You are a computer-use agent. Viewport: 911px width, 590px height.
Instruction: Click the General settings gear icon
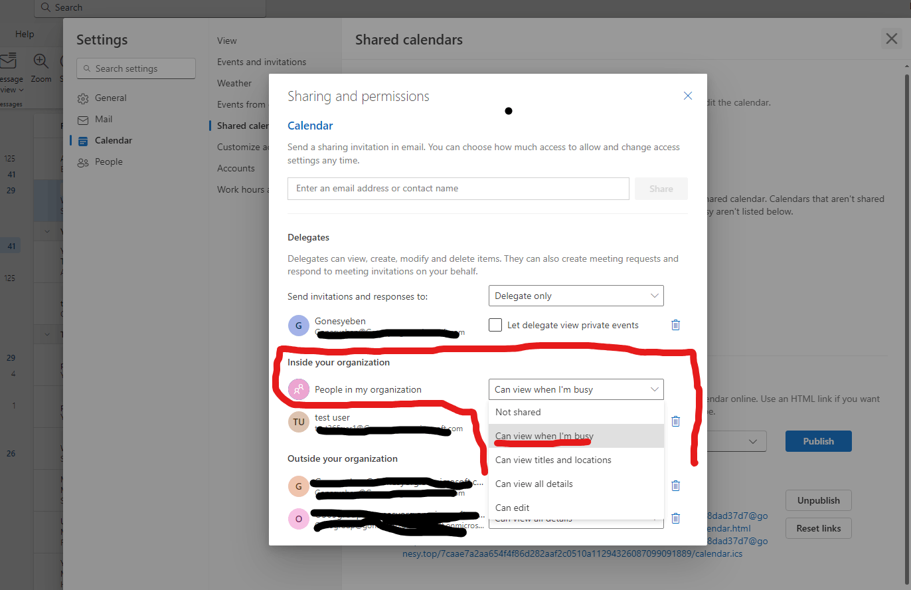(83, 98)
